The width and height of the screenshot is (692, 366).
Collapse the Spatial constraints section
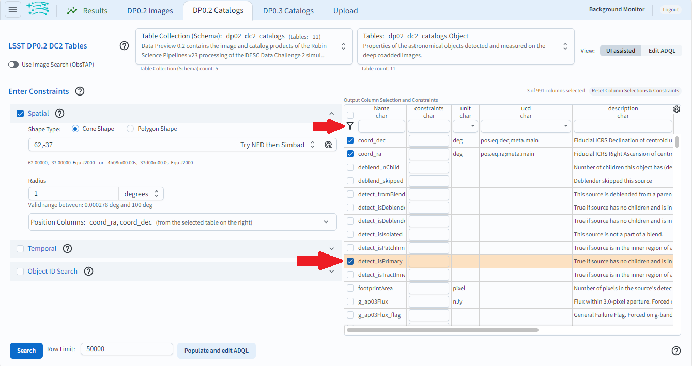coord(331,113)
